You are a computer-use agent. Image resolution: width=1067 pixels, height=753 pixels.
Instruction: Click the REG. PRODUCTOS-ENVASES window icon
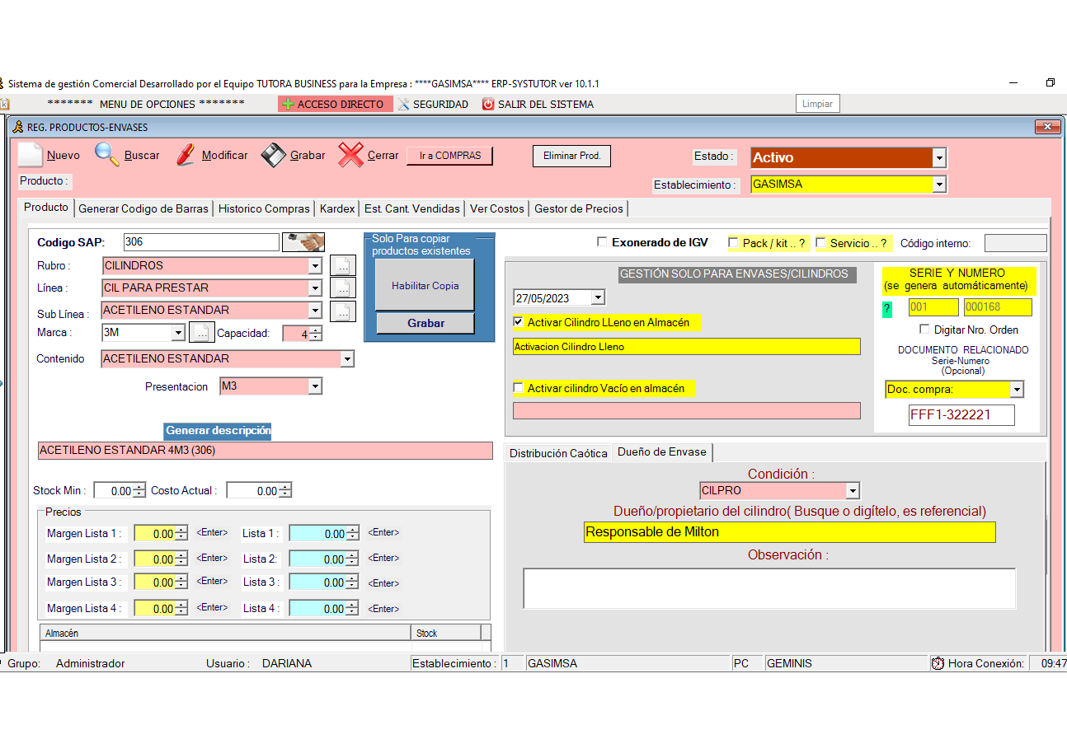click(x=17, y=127)
